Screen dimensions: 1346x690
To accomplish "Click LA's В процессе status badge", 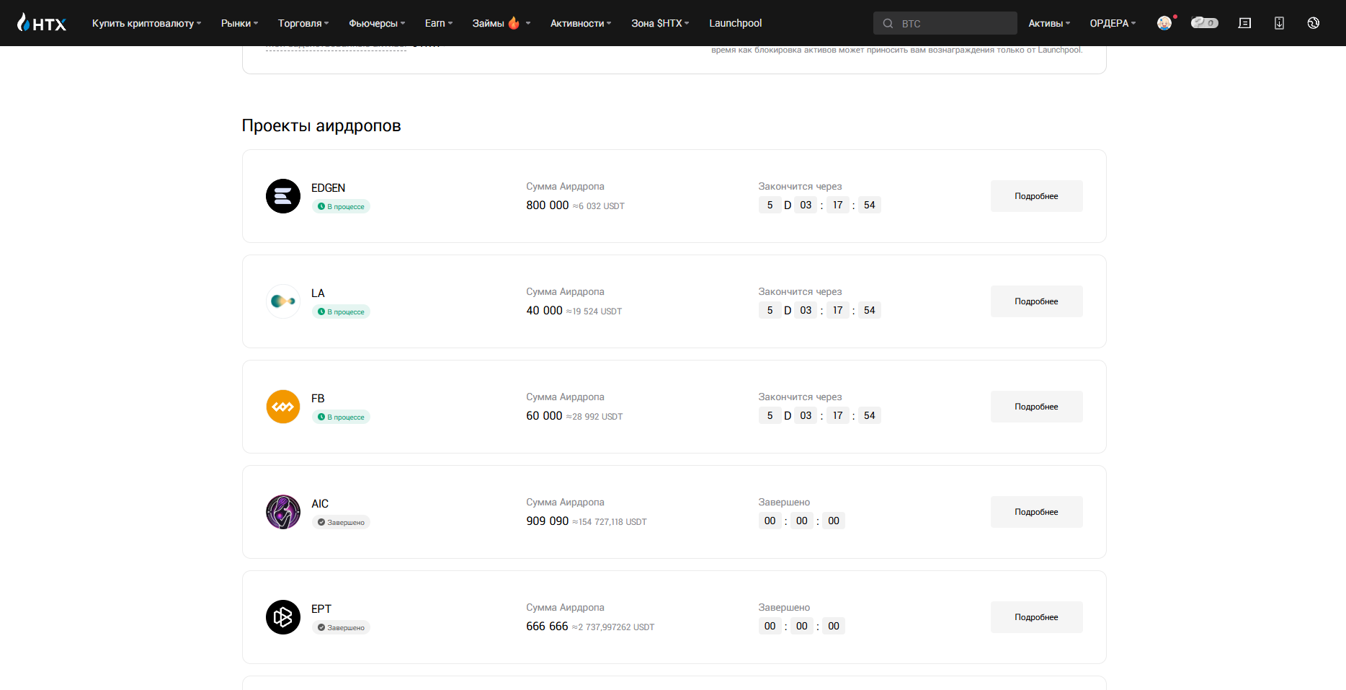I will click(341, 311).
